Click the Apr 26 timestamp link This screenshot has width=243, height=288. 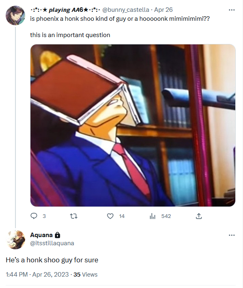pos(163,10)
